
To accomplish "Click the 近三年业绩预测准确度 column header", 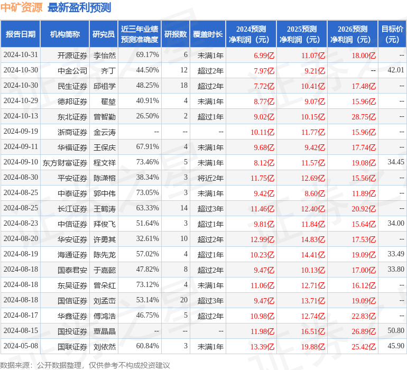I will click(x=140, y=34).
